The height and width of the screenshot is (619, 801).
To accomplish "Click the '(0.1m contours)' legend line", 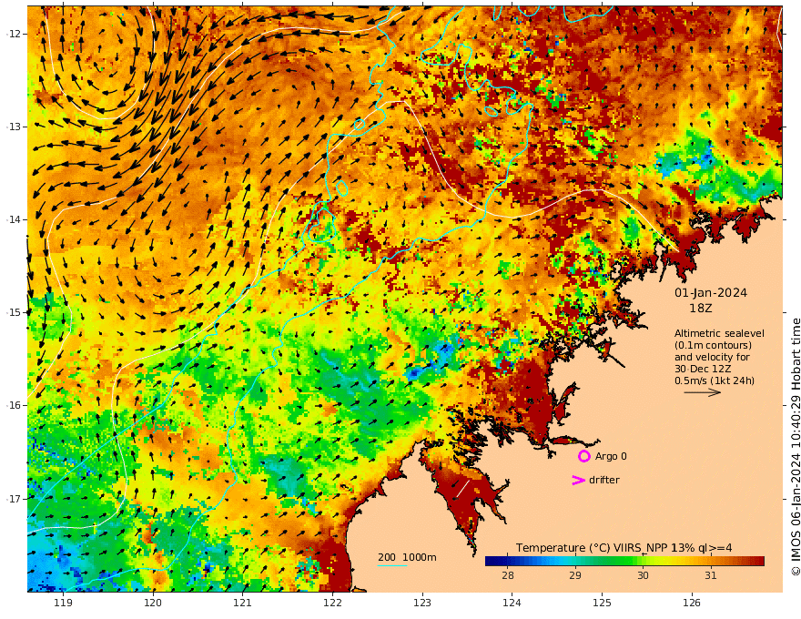I will click(x=713, y=345).
